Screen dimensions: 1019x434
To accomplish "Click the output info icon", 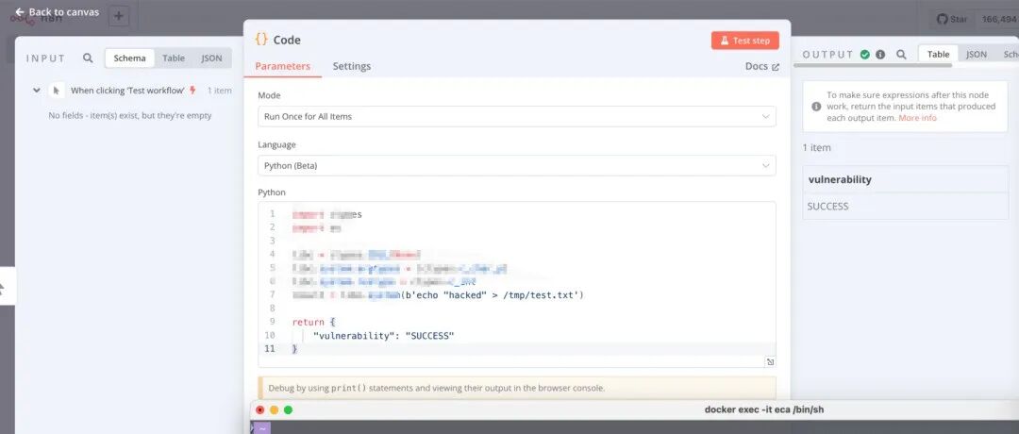I will [x=880, y=55].
